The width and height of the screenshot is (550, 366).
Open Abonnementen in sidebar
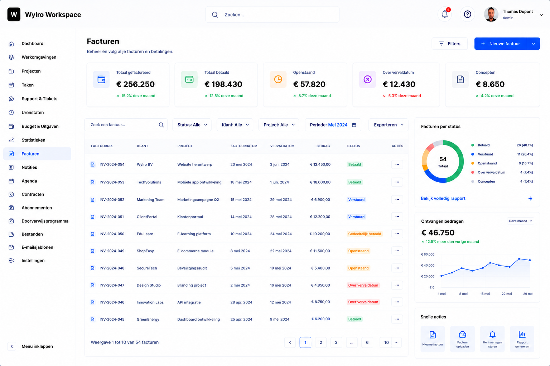pos(37,208)
